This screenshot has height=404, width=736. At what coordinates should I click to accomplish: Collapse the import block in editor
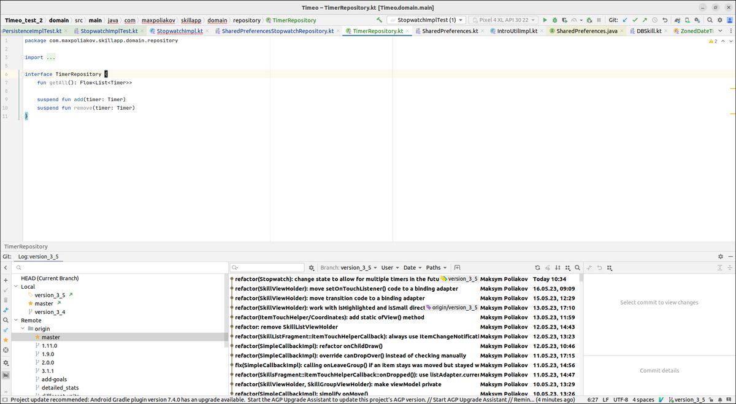21,58
